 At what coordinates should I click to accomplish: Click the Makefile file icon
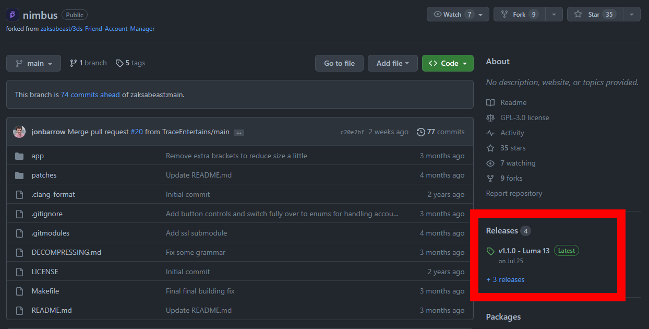(x=20, y=291)
